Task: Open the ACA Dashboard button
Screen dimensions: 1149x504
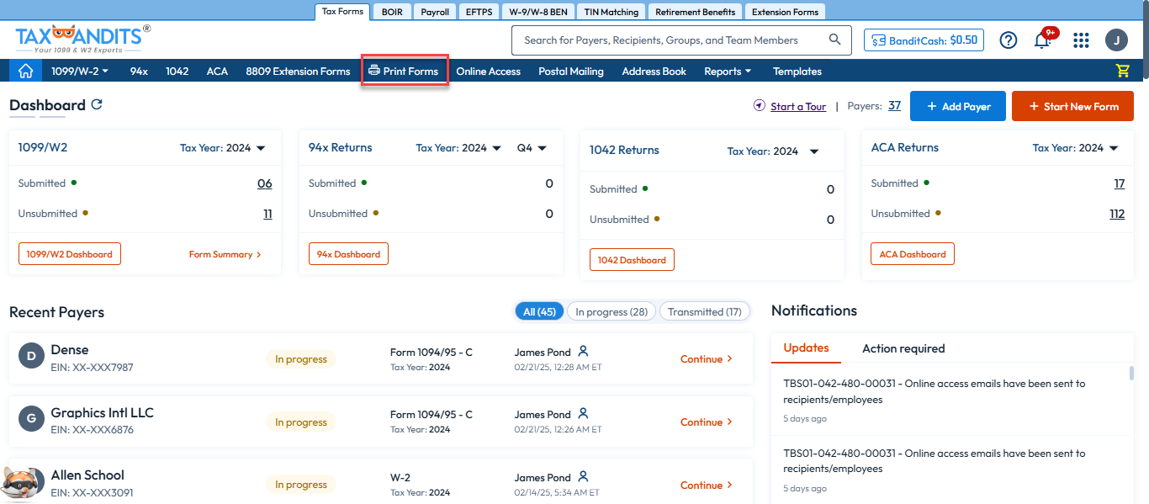Action: tap(913, 254)
